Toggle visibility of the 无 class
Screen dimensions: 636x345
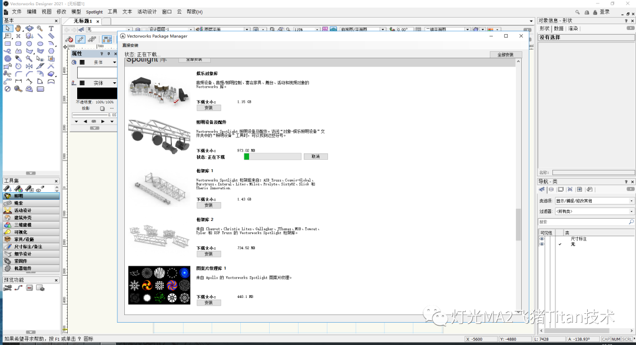pyautogui.click(x=542, y=244)
